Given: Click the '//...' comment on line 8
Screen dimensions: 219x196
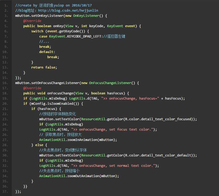Looking at the screenshot, I should pos(44,42).
